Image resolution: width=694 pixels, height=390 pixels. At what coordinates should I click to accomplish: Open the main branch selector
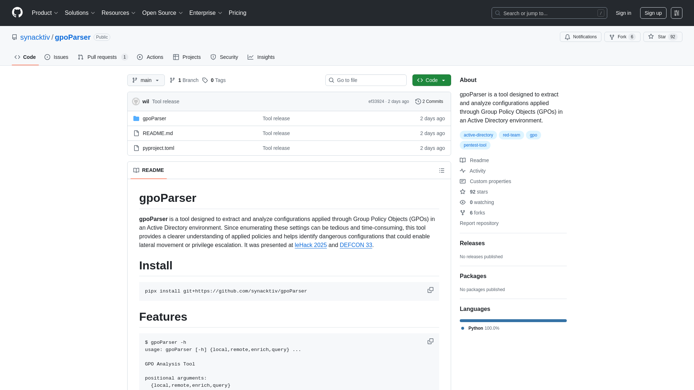point(146,80)
